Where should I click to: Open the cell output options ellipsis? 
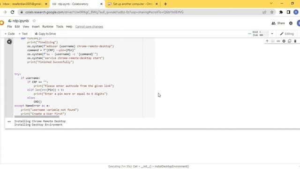[x=9, y=122]
